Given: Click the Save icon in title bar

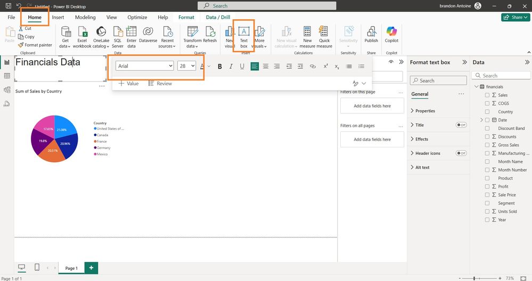Looking at the screenshot, I should [x=9, y=6].
